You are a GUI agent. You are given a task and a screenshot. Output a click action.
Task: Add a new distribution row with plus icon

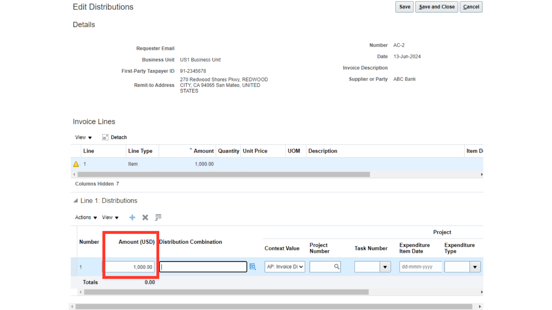click(x=132, y=218)
